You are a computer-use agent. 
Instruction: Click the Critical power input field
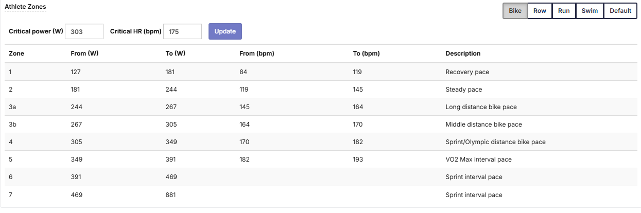point(84,31)
